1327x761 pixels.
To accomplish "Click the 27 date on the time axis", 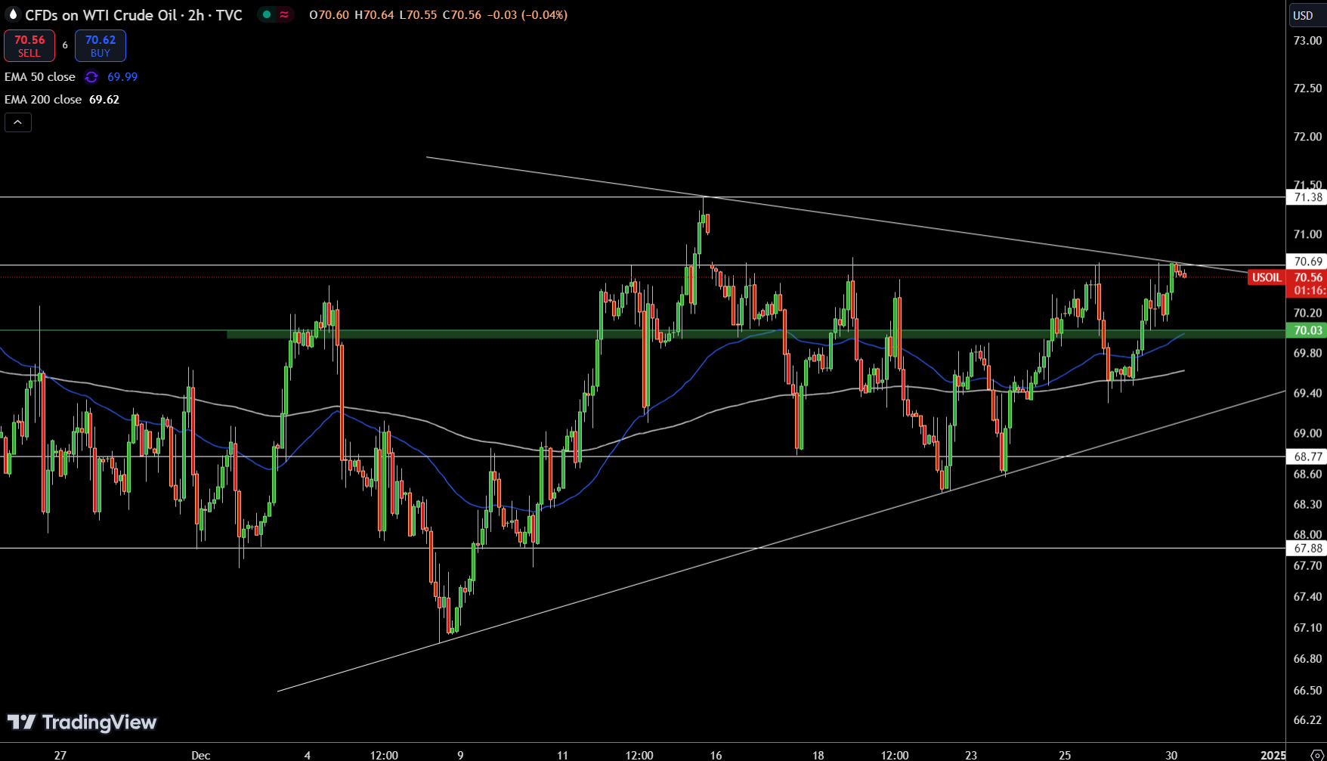I will 60,755.
